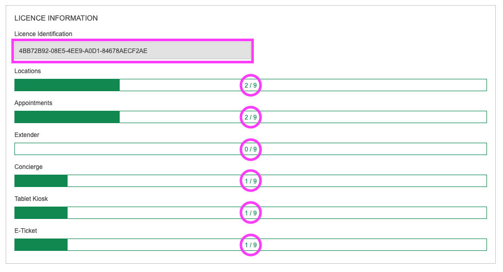The image size is (503, 272).
Task: Click the LICENCE INFORMATION heading
Action: [56, 18]
